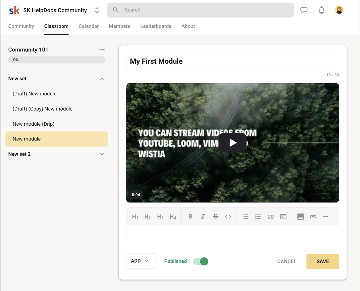Image resolution: width=360 pixels, height=291 pixels.
Task: Open the notifications bell
Action: pos(322,10)
